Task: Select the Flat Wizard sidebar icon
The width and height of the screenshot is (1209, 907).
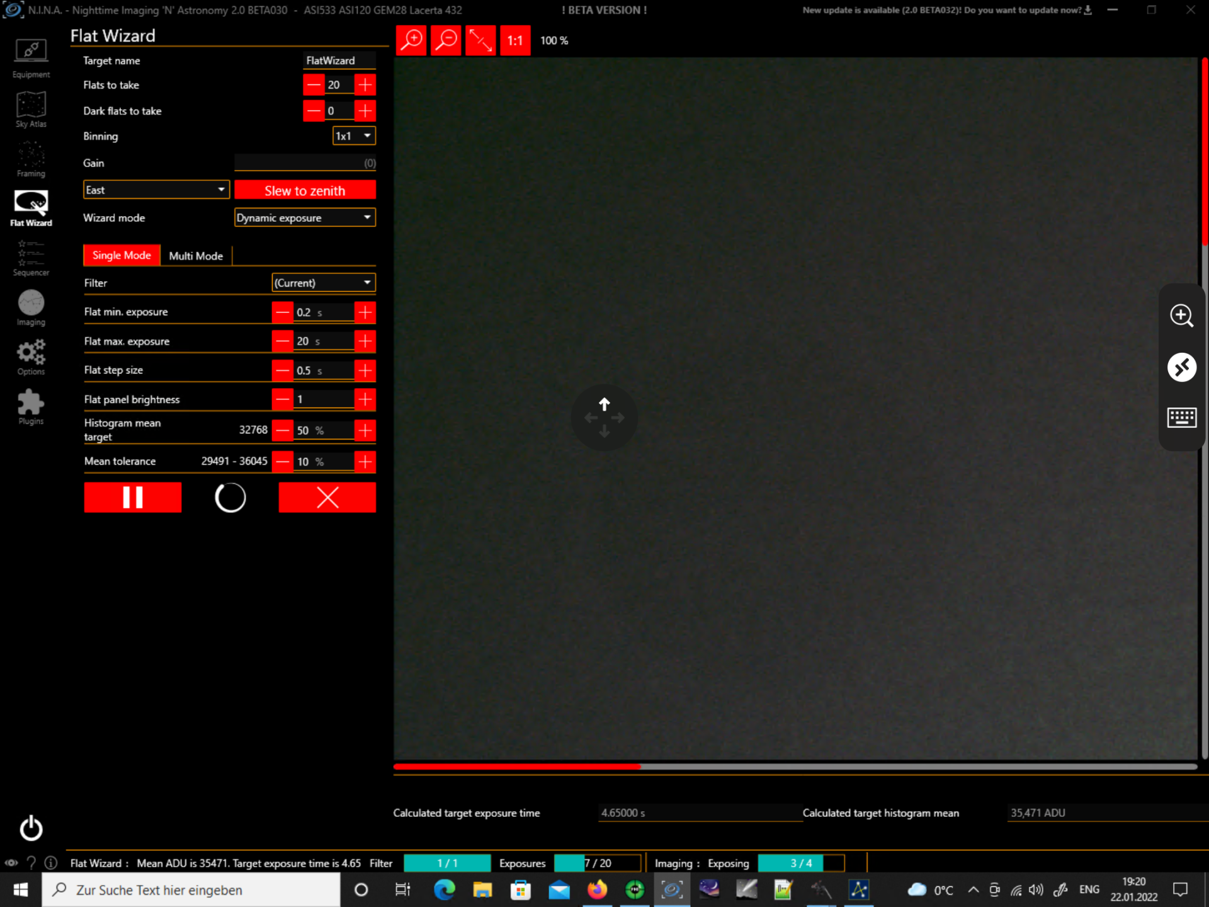Action: pos(31,208)
